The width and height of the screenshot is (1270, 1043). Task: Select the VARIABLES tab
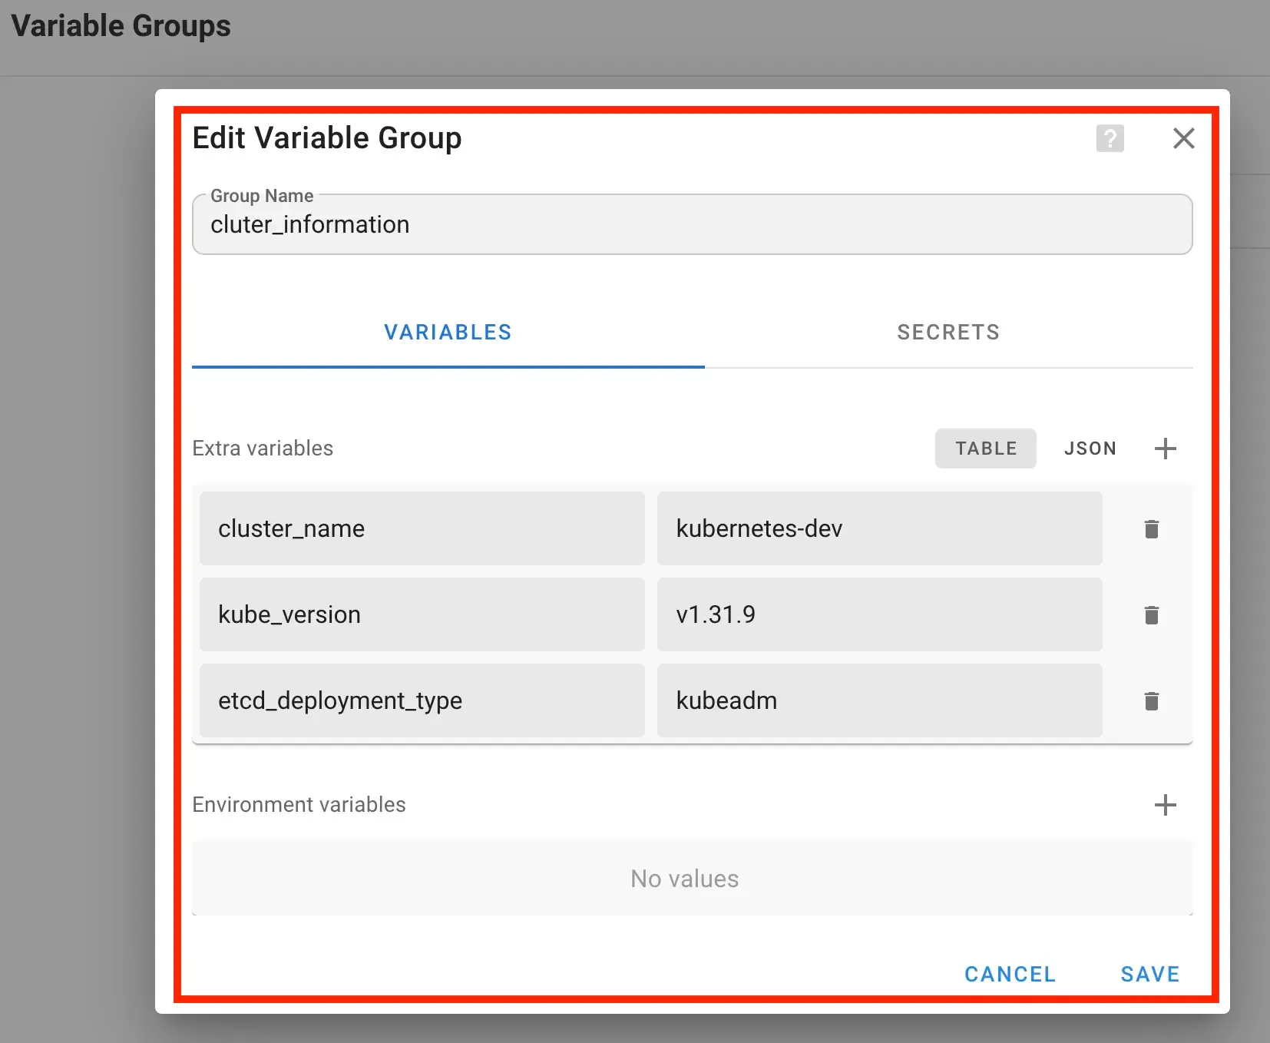coord(448,333)
